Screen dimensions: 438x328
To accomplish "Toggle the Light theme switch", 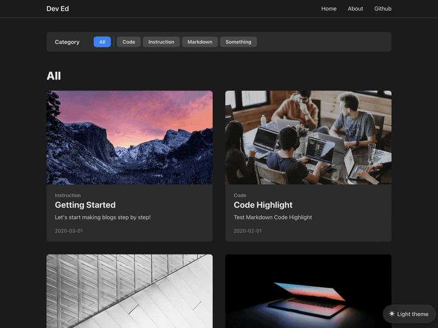I will pyautogui.click(x=409, y=314).
